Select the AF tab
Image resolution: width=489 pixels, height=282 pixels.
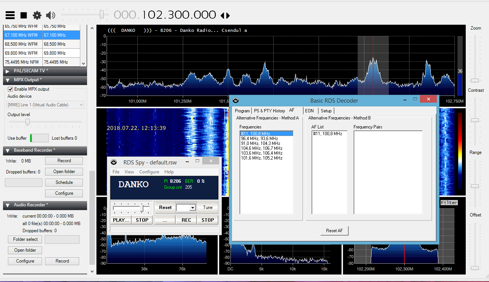[292, 110]
